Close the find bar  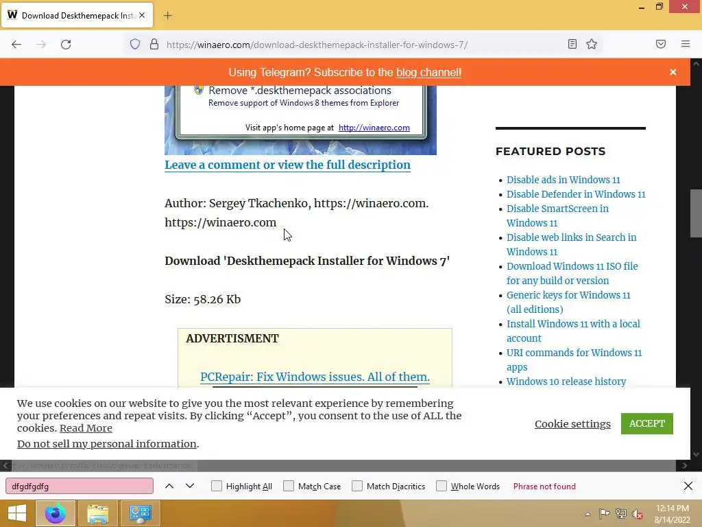688,486
